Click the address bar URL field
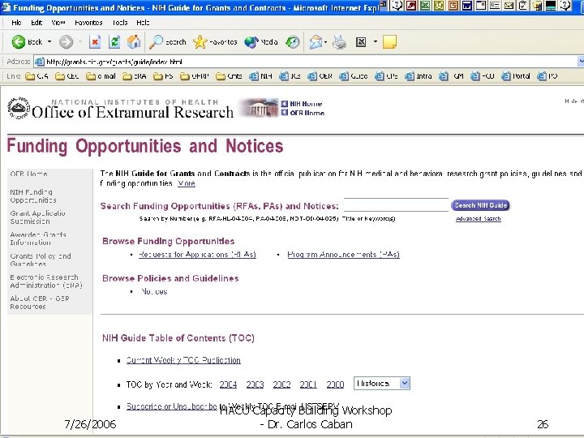This screenshot has height=438, width=584. pyautogui.click(x=306, y=62)
